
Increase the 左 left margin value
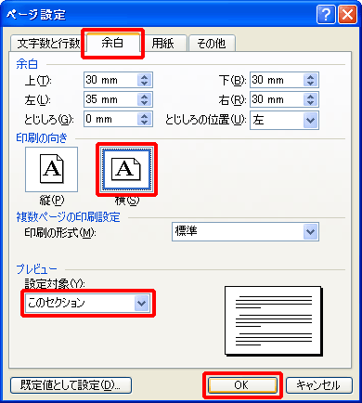point(144,96)
